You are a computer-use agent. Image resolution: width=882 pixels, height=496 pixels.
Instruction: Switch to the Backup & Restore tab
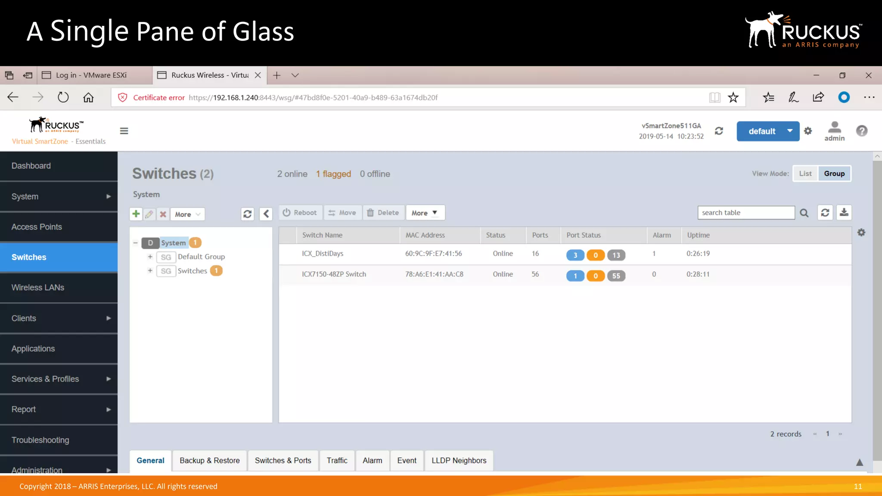click(210, 460)
